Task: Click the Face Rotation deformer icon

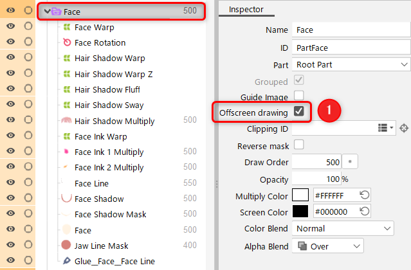Action: [68, 43]
